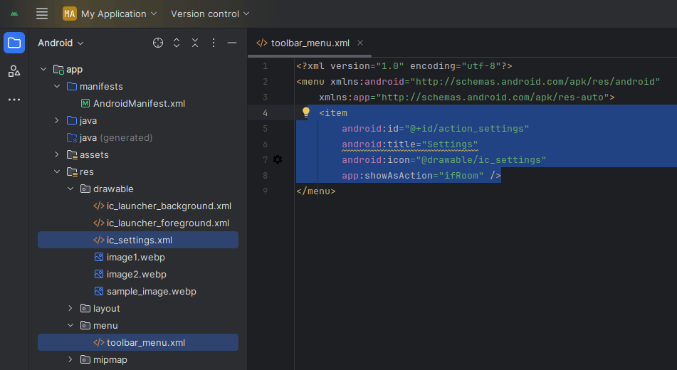Expand the assets folder
The height and width of the screenshot is (370, 677).
coord(57,154)
